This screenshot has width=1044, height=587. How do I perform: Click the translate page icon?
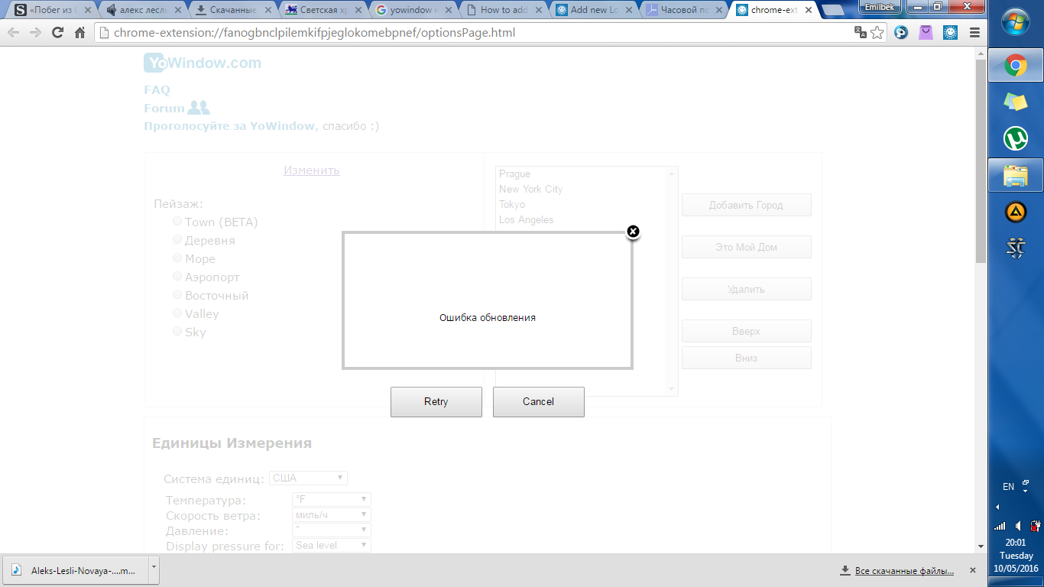coord(860,33)
